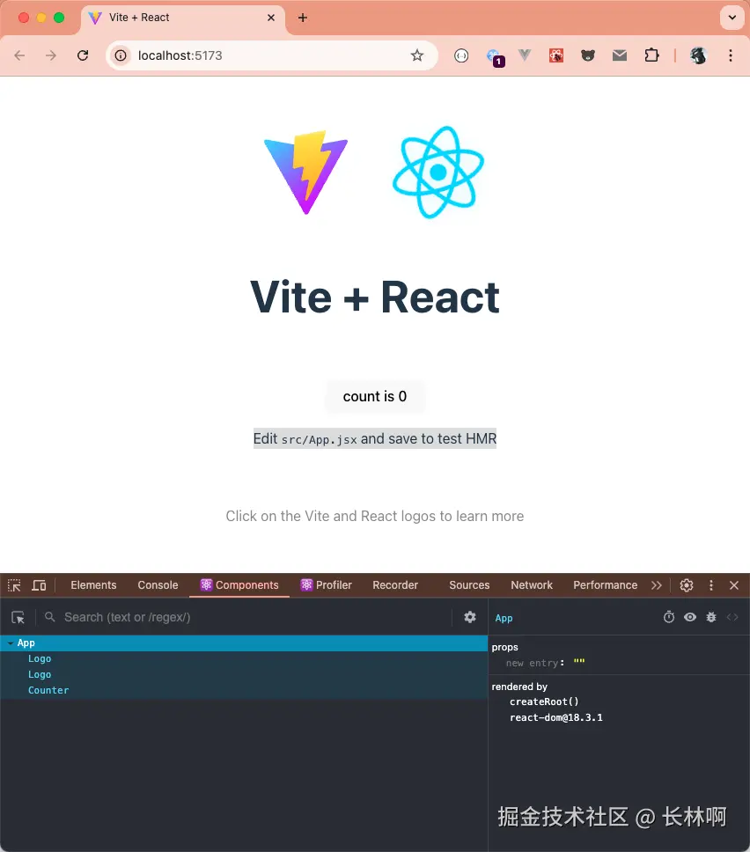Select an element to inspect in React
The width and height of the screenshot is (750, 852).
tap(18, 617)
